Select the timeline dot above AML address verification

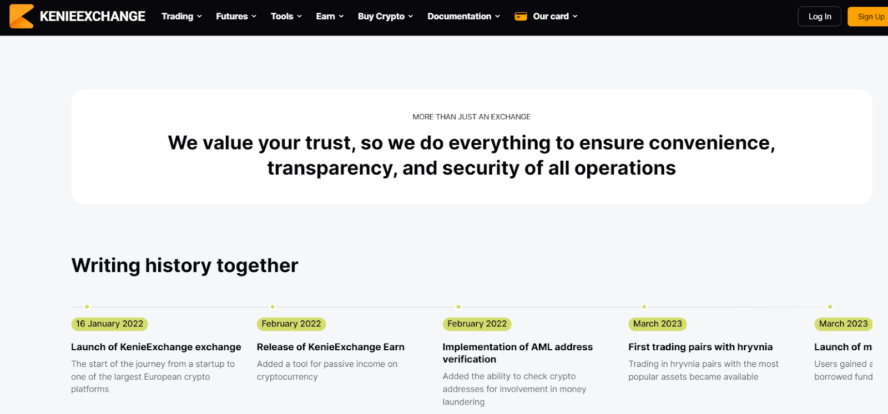458,306
